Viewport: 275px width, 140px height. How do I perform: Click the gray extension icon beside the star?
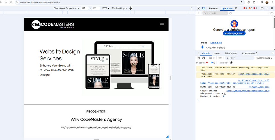pyautogui.click(x=249, y=3)
